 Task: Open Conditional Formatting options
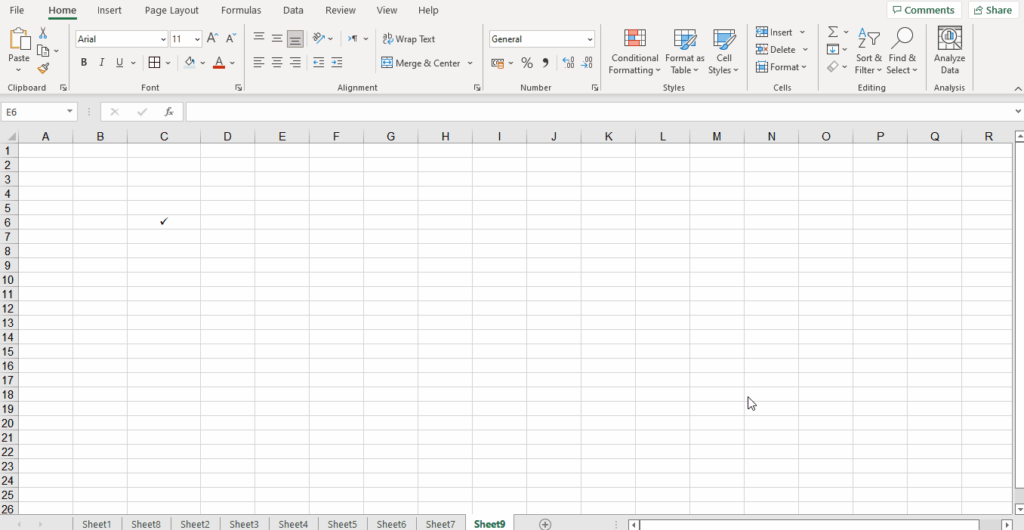[634, 51]
